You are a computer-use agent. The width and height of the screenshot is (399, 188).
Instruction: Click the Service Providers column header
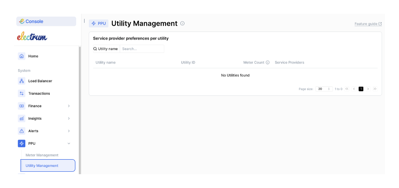(289, 63)
